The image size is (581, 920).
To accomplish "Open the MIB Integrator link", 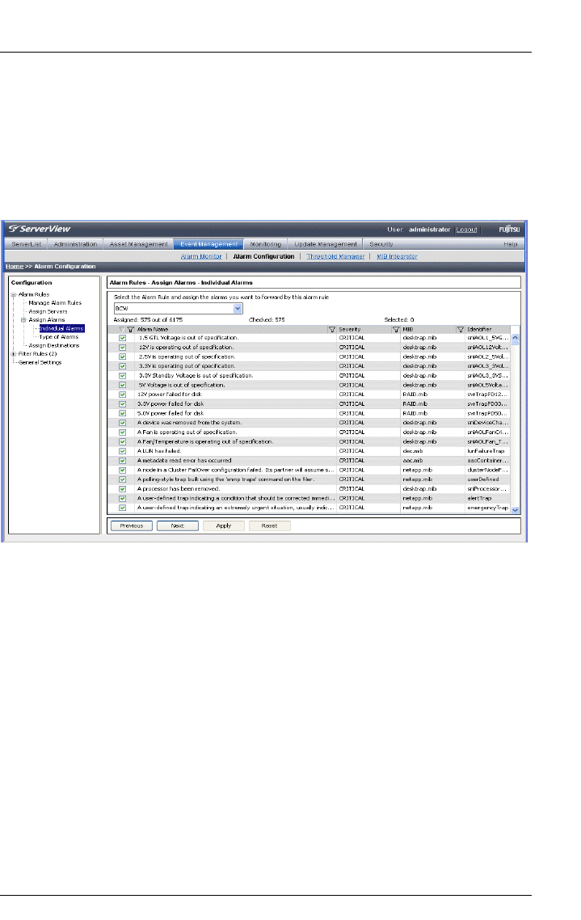I will [397, 256].
